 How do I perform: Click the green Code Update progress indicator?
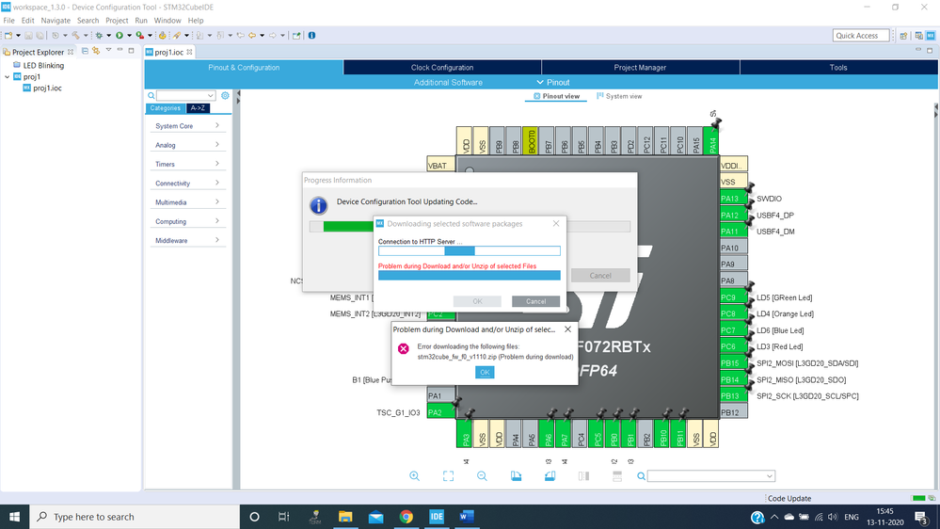[917, 498]
